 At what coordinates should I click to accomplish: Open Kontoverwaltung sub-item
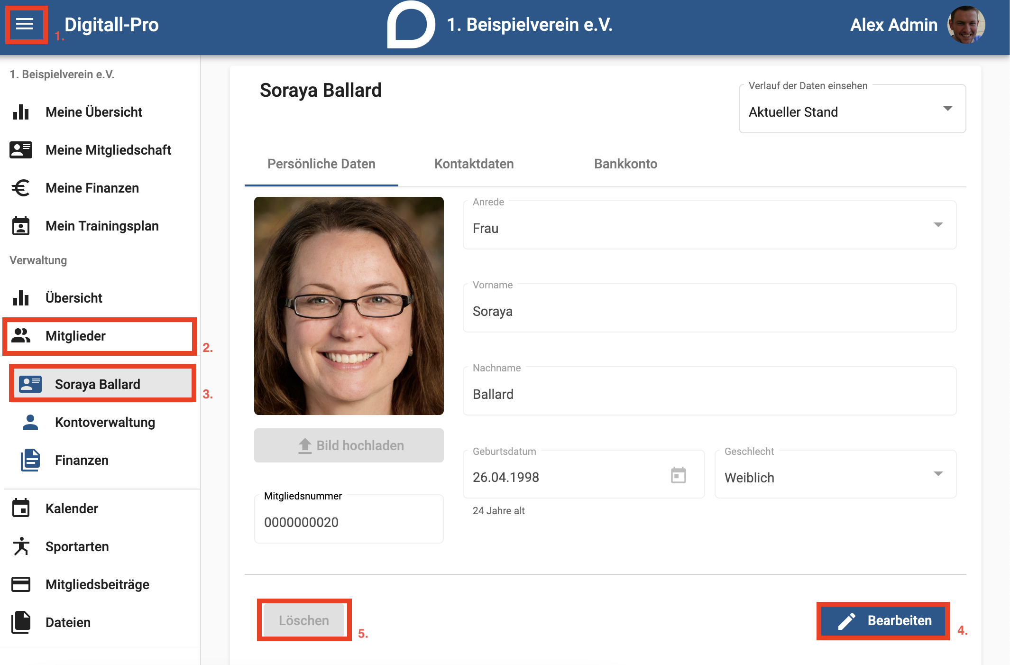click(x=102, y=422)
